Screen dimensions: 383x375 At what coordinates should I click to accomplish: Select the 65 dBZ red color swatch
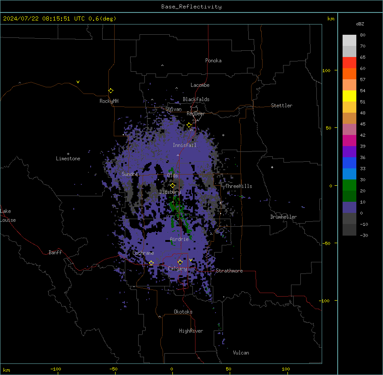point(349,62)
